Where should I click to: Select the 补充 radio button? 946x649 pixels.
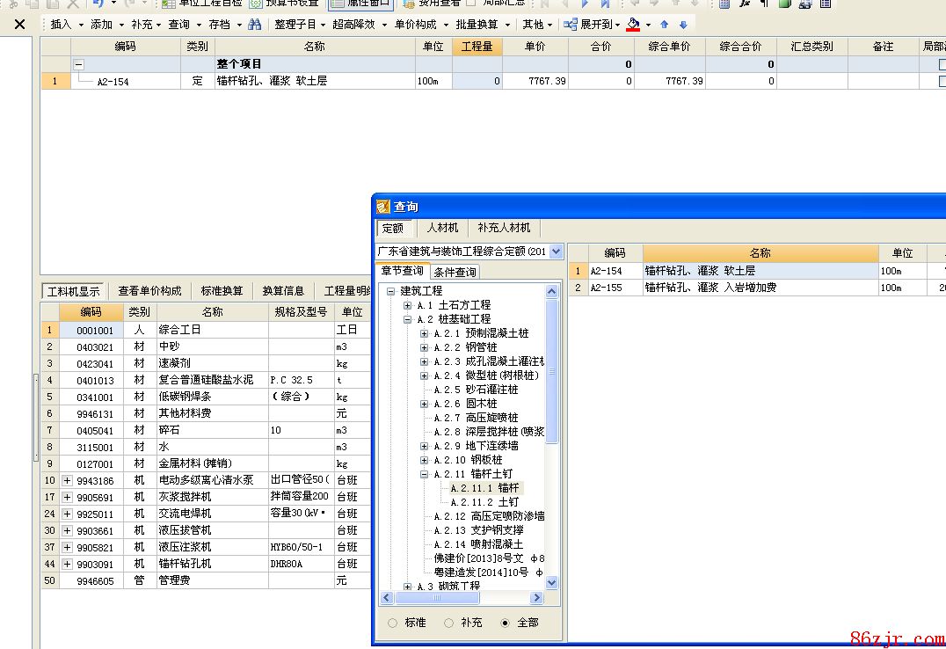point(448,623)
